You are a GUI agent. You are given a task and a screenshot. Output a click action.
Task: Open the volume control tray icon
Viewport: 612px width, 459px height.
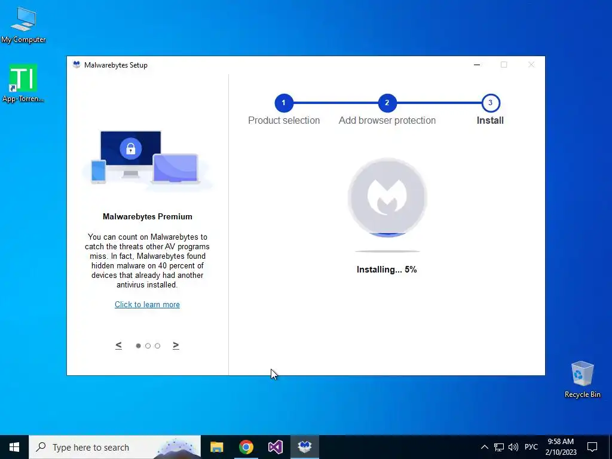click(x=513, y=447)
